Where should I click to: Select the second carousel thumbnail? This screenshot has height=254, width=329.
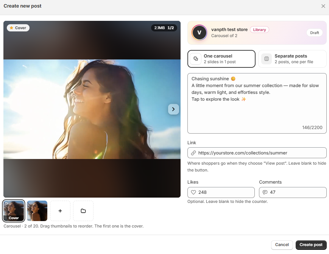pos(37,211)
